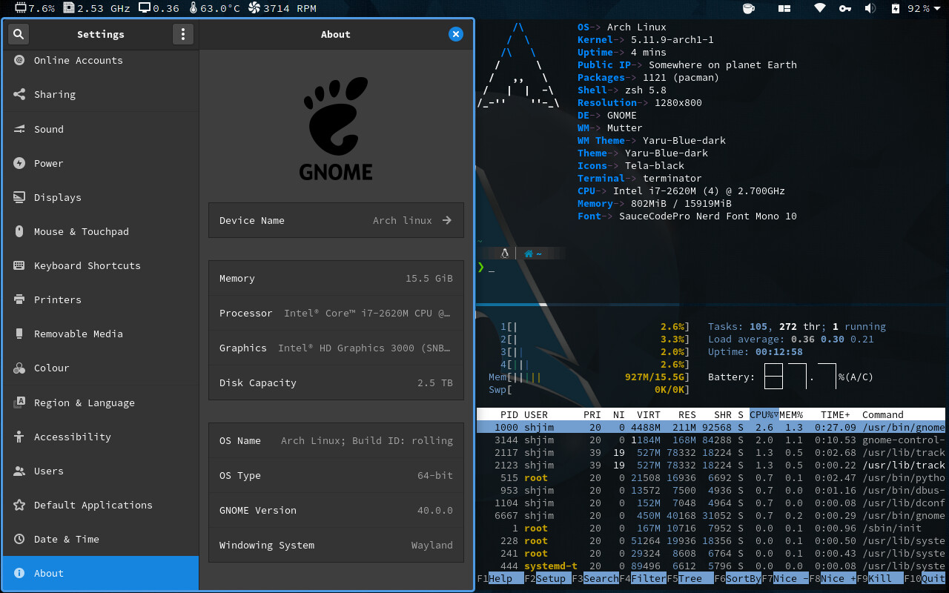Viewport: 949px width, 593px height.
Task: Click OS Name Arch Linux row
Action: coord(336,440)
